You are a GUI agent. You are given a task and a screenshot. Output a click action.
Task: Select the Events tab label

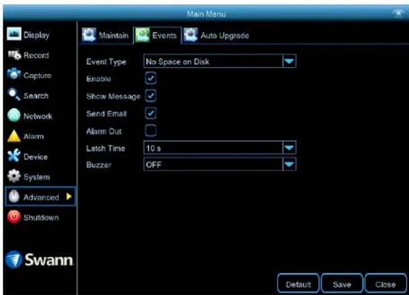click(x=165, y=35)
